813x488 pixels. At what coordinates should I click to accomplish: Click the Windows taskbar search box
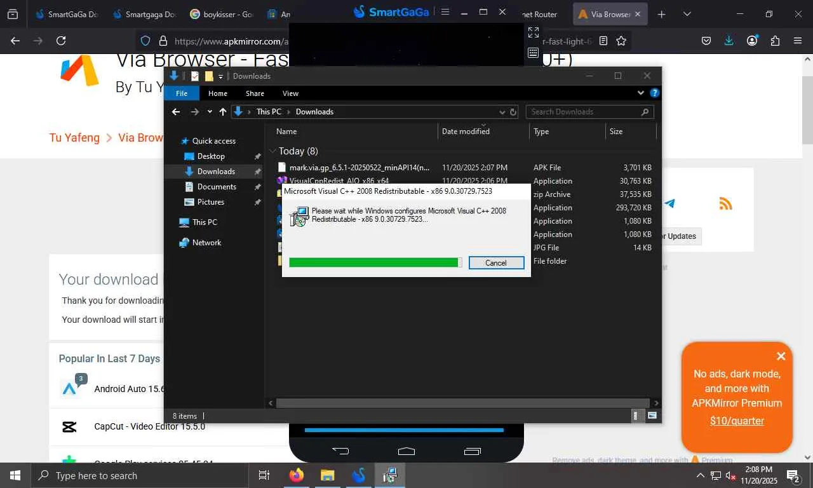click(x=138, y=475)
